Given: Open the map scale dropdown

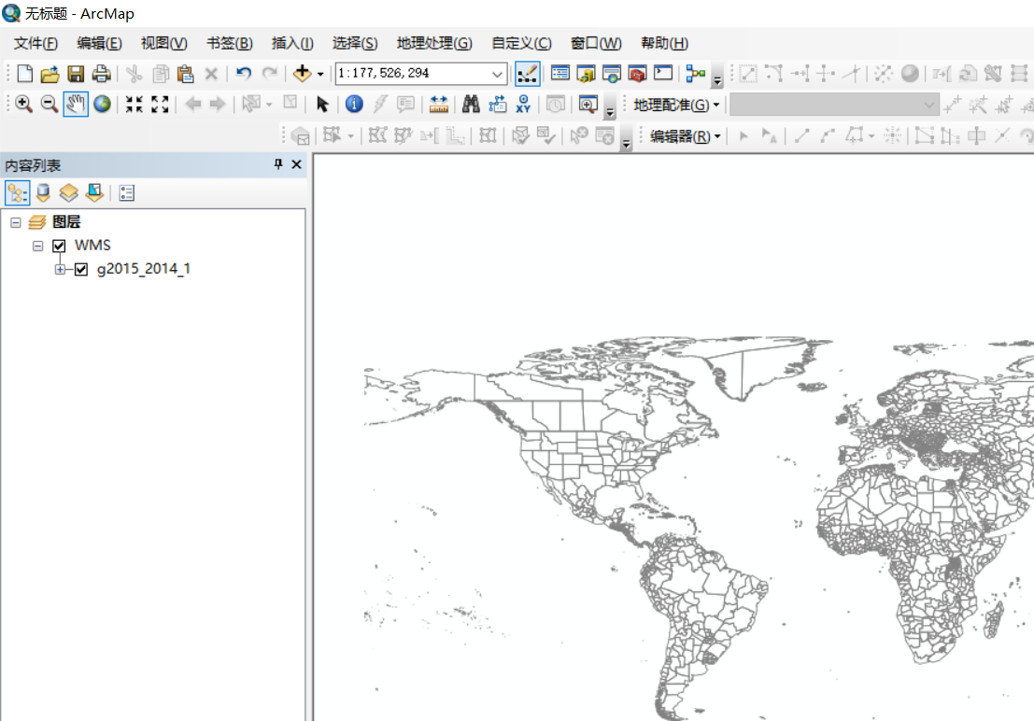Looking at the screenshot, I should tap(497, 74).
